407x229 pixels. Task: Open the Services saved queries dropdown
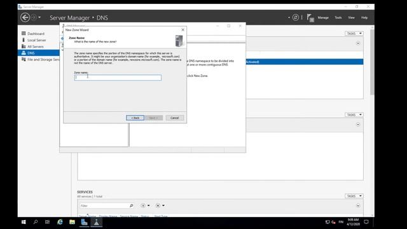(160, 205)
